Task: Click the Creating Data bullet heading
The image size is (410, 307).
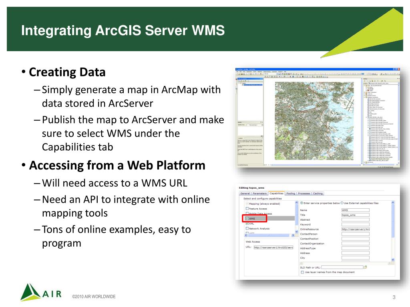Action: coord(67,72)
